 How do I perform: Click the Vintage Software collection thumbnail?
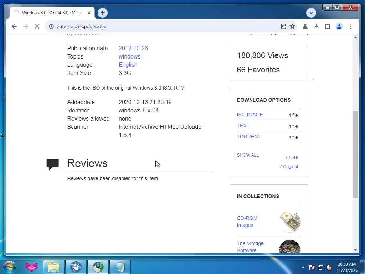pyautogui.click(x=290, y=247)
